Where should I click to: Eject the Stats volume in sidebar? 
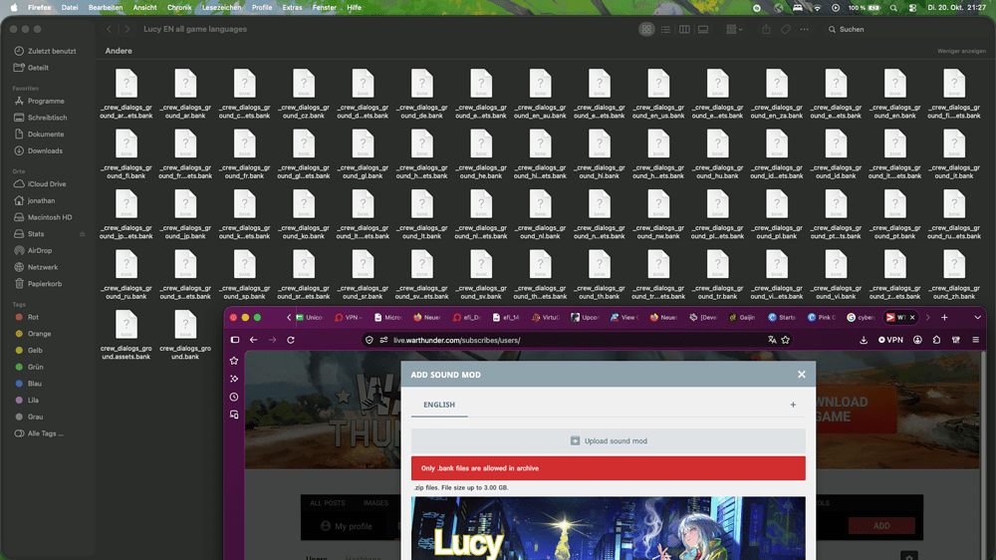tap(82, 234)
